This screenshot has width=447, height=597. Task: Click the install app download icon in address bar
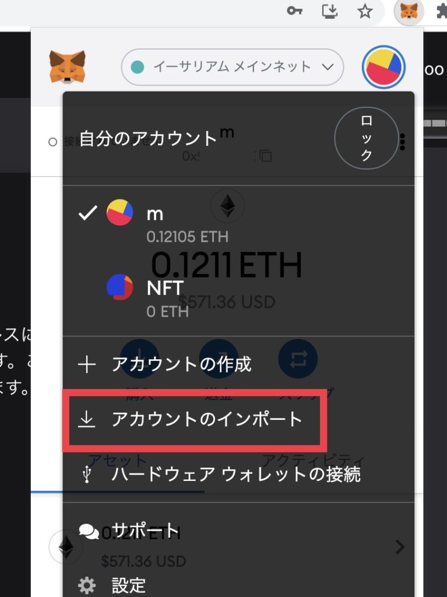tap(330, 12)
